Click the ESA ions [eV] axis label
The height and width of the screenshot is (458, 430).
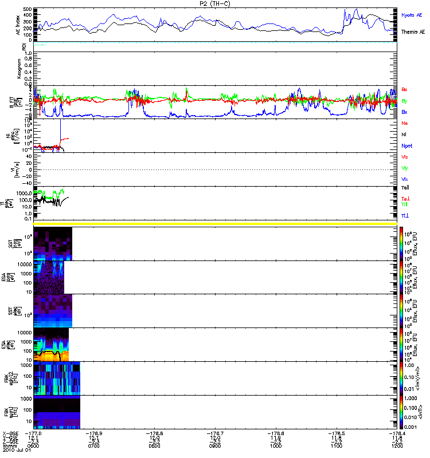pos(8,278)
